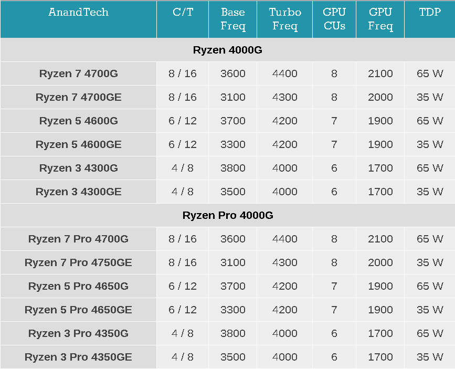The width and height of the screenshot is (455, 369).
Task: Select base 3100 for Ryzen 7 Pro 4750GE
Action: point(232,263)
